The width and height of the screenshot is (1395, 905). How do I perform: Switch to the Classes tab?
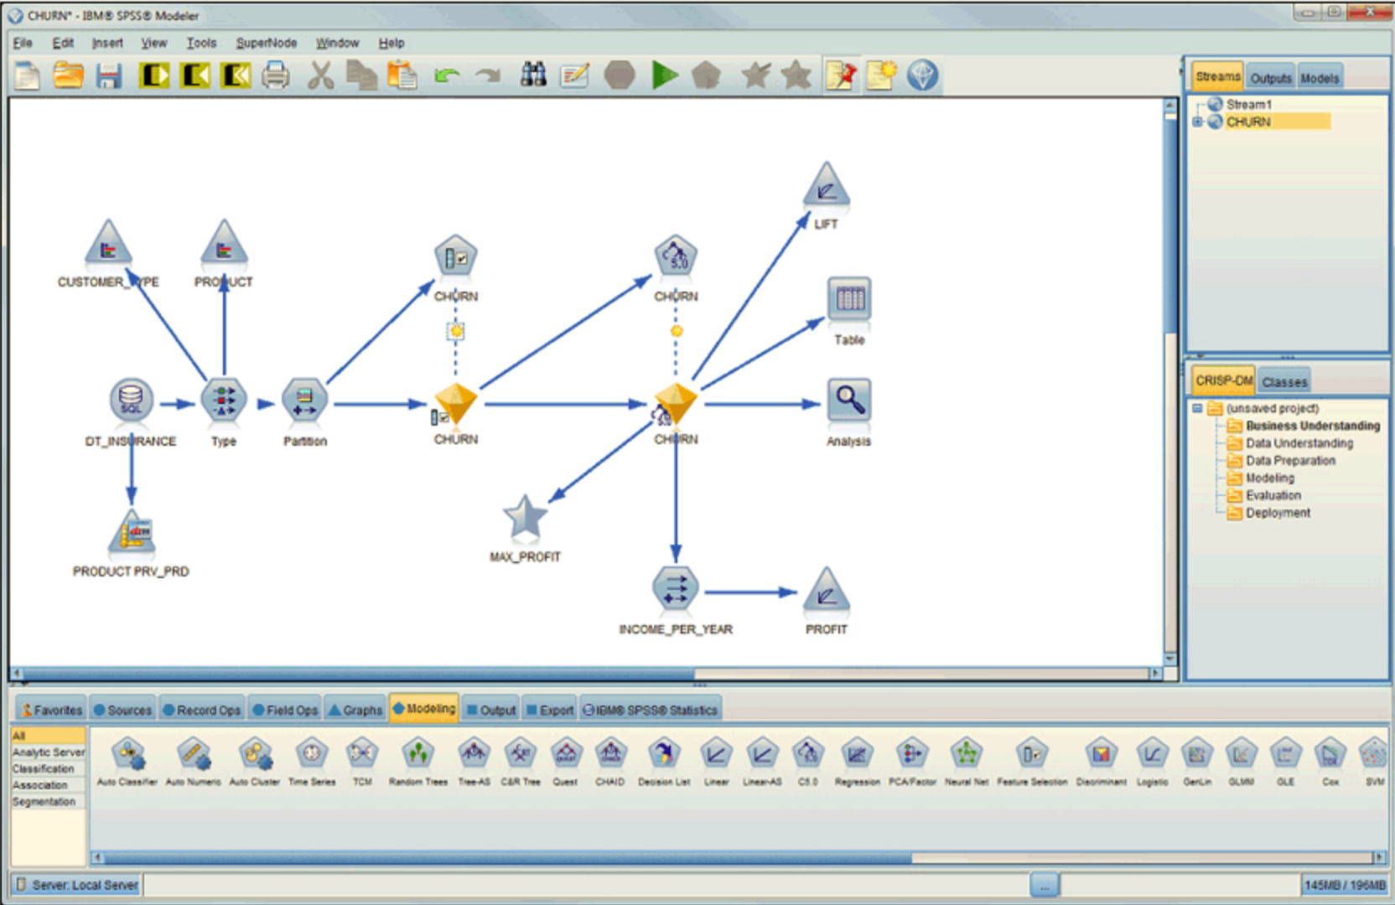click(x=1284, y=382)
